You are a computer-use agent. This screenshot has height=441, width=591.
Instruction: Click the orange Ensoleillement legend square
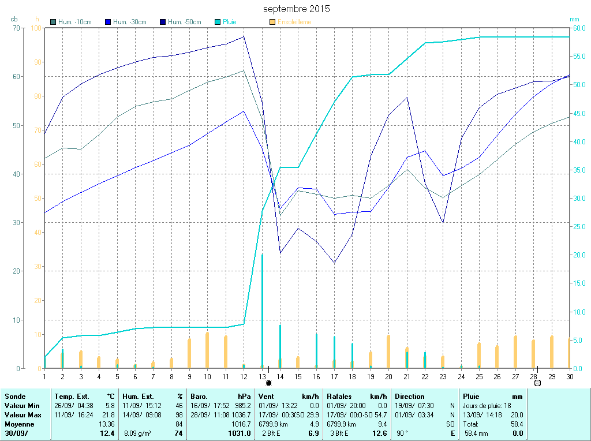(272, 22)
